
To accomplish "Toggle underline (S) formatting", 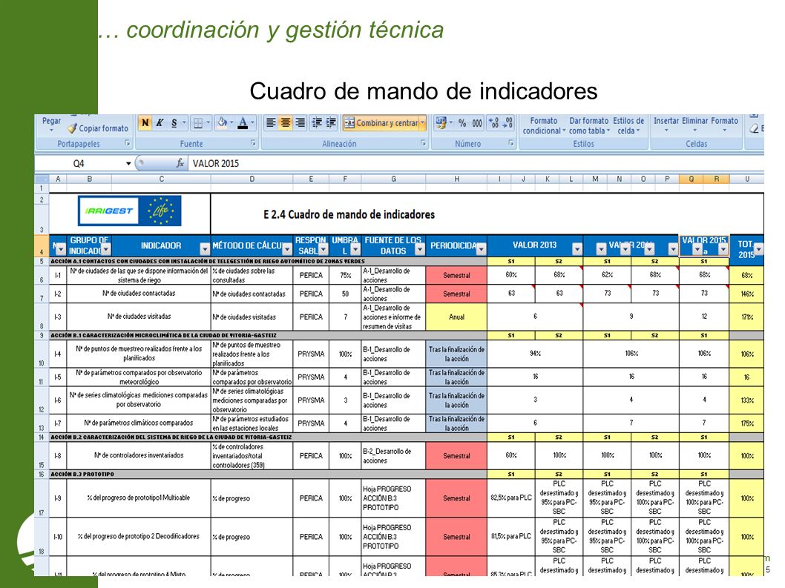I will click(174, 122).
